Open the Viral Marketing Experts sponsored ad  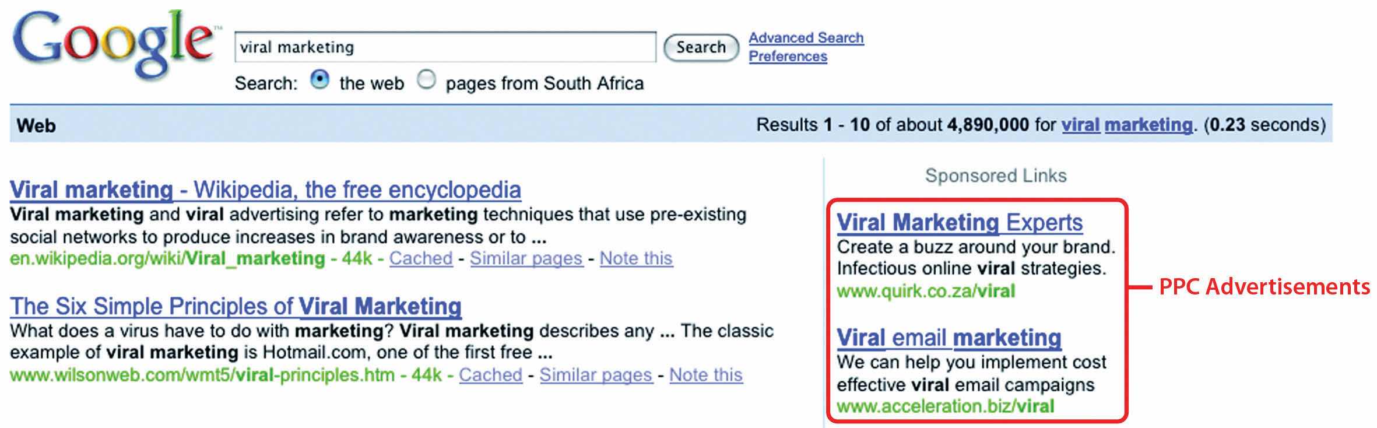(960, 223)
